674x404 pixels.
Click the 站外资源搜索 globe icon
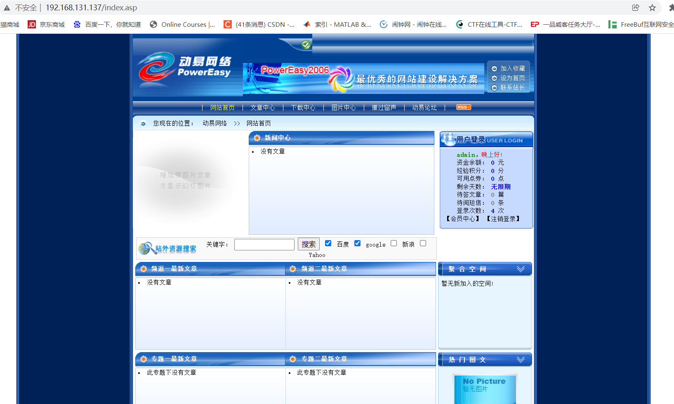click(x=144, y=248)
